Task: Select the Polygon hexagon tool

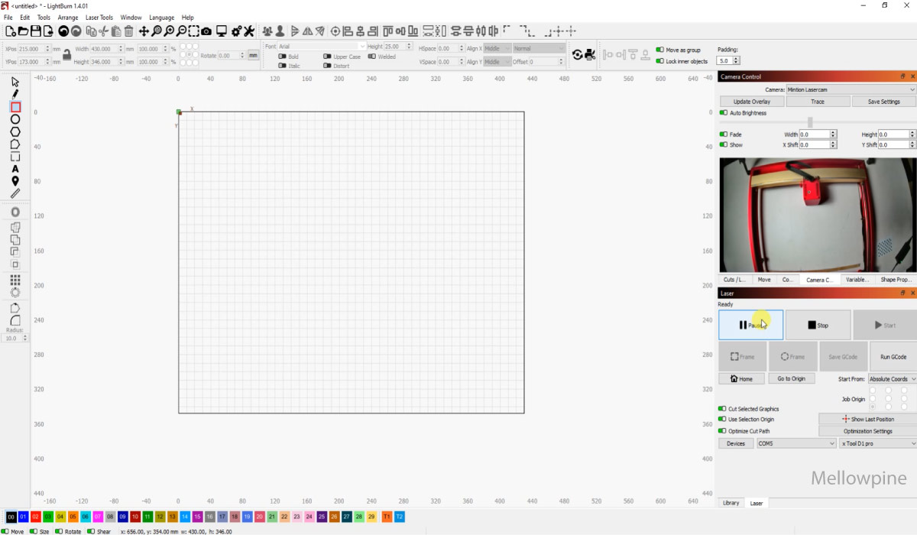Action: (x=15, y=131)
